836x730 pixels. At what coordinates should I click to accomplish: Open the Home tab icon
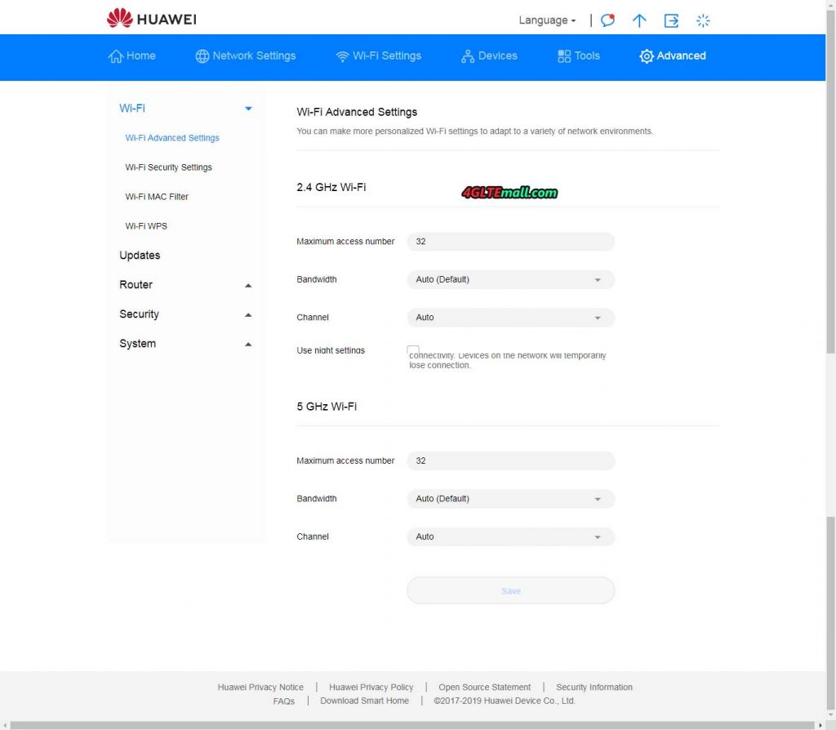pos(116,56)
